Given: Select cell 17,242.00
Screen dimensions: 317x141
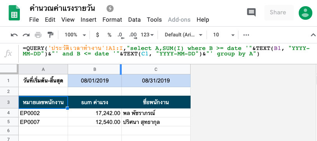Looking at the screenshot, I should 95,113.
